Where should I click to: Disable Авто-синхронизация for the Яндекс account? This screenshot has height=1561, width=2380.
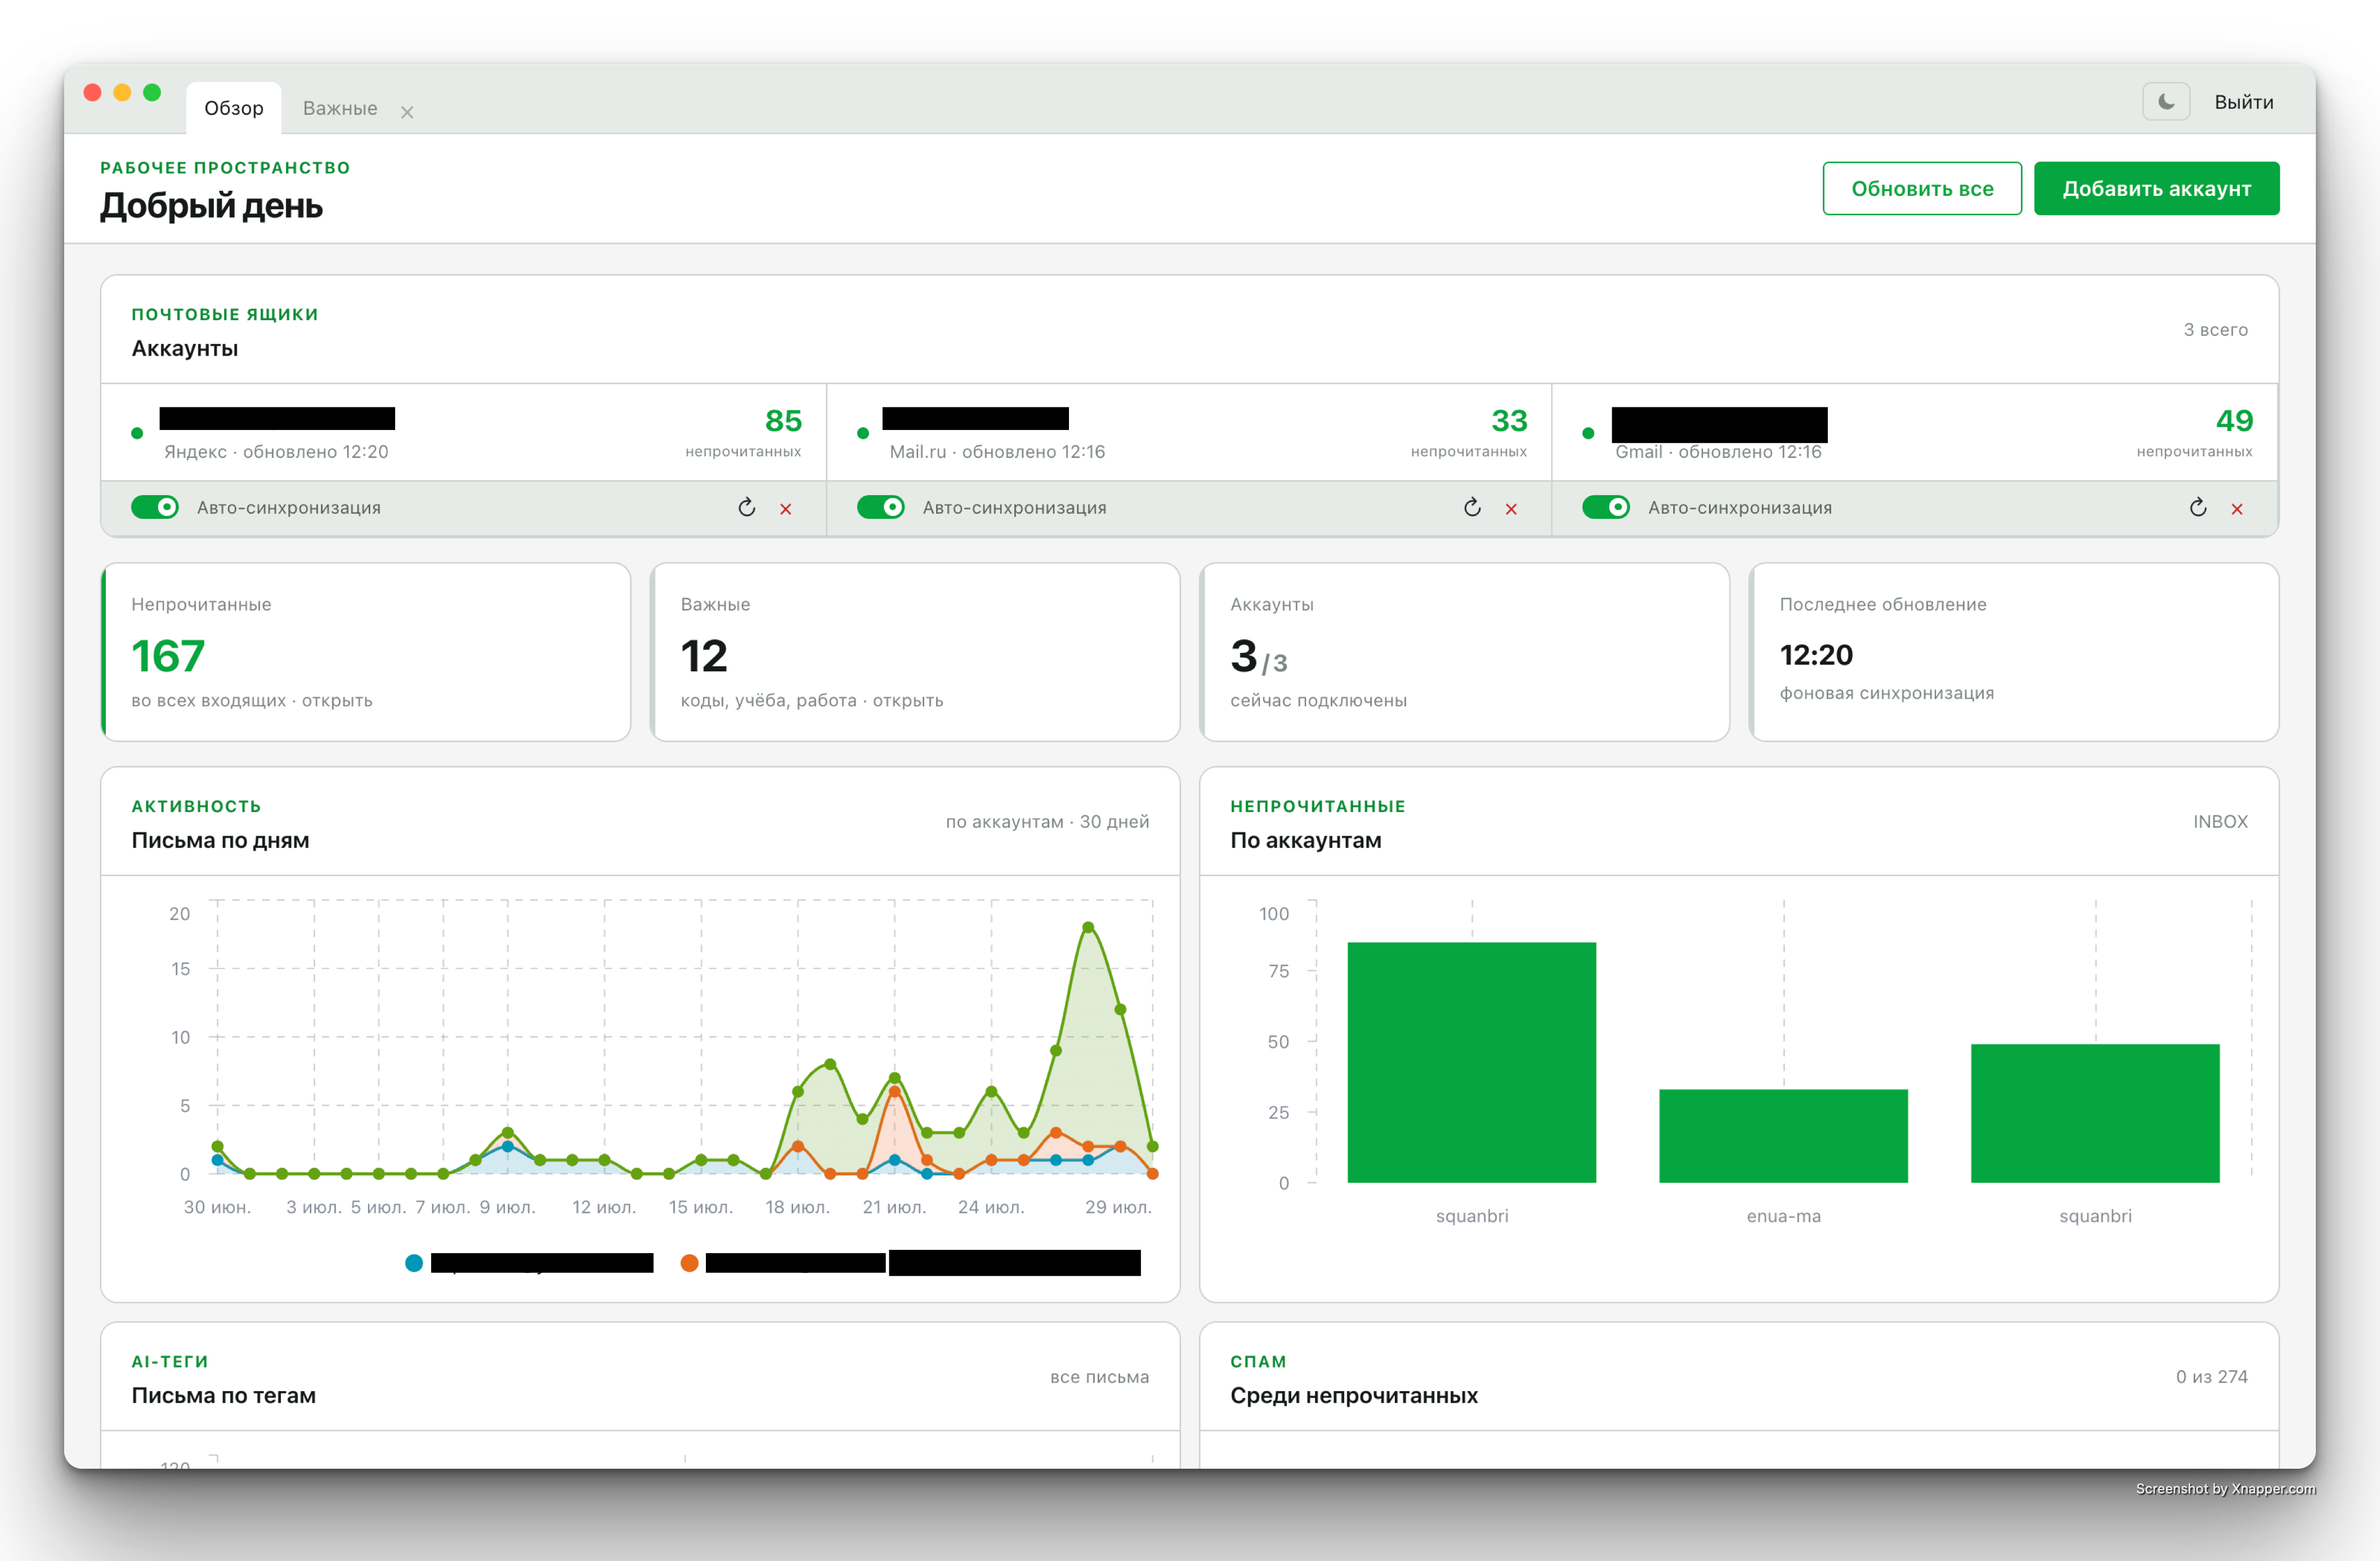pyautogui.click(x=155, y=508)
